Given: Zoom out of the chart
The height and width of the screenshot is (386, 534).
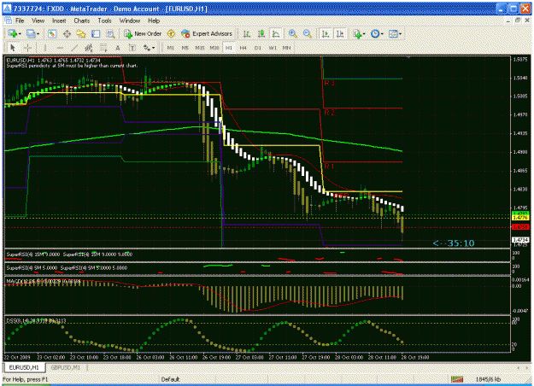Looking at the screenshot, I should pyautogui.click(x=307, y=33).
